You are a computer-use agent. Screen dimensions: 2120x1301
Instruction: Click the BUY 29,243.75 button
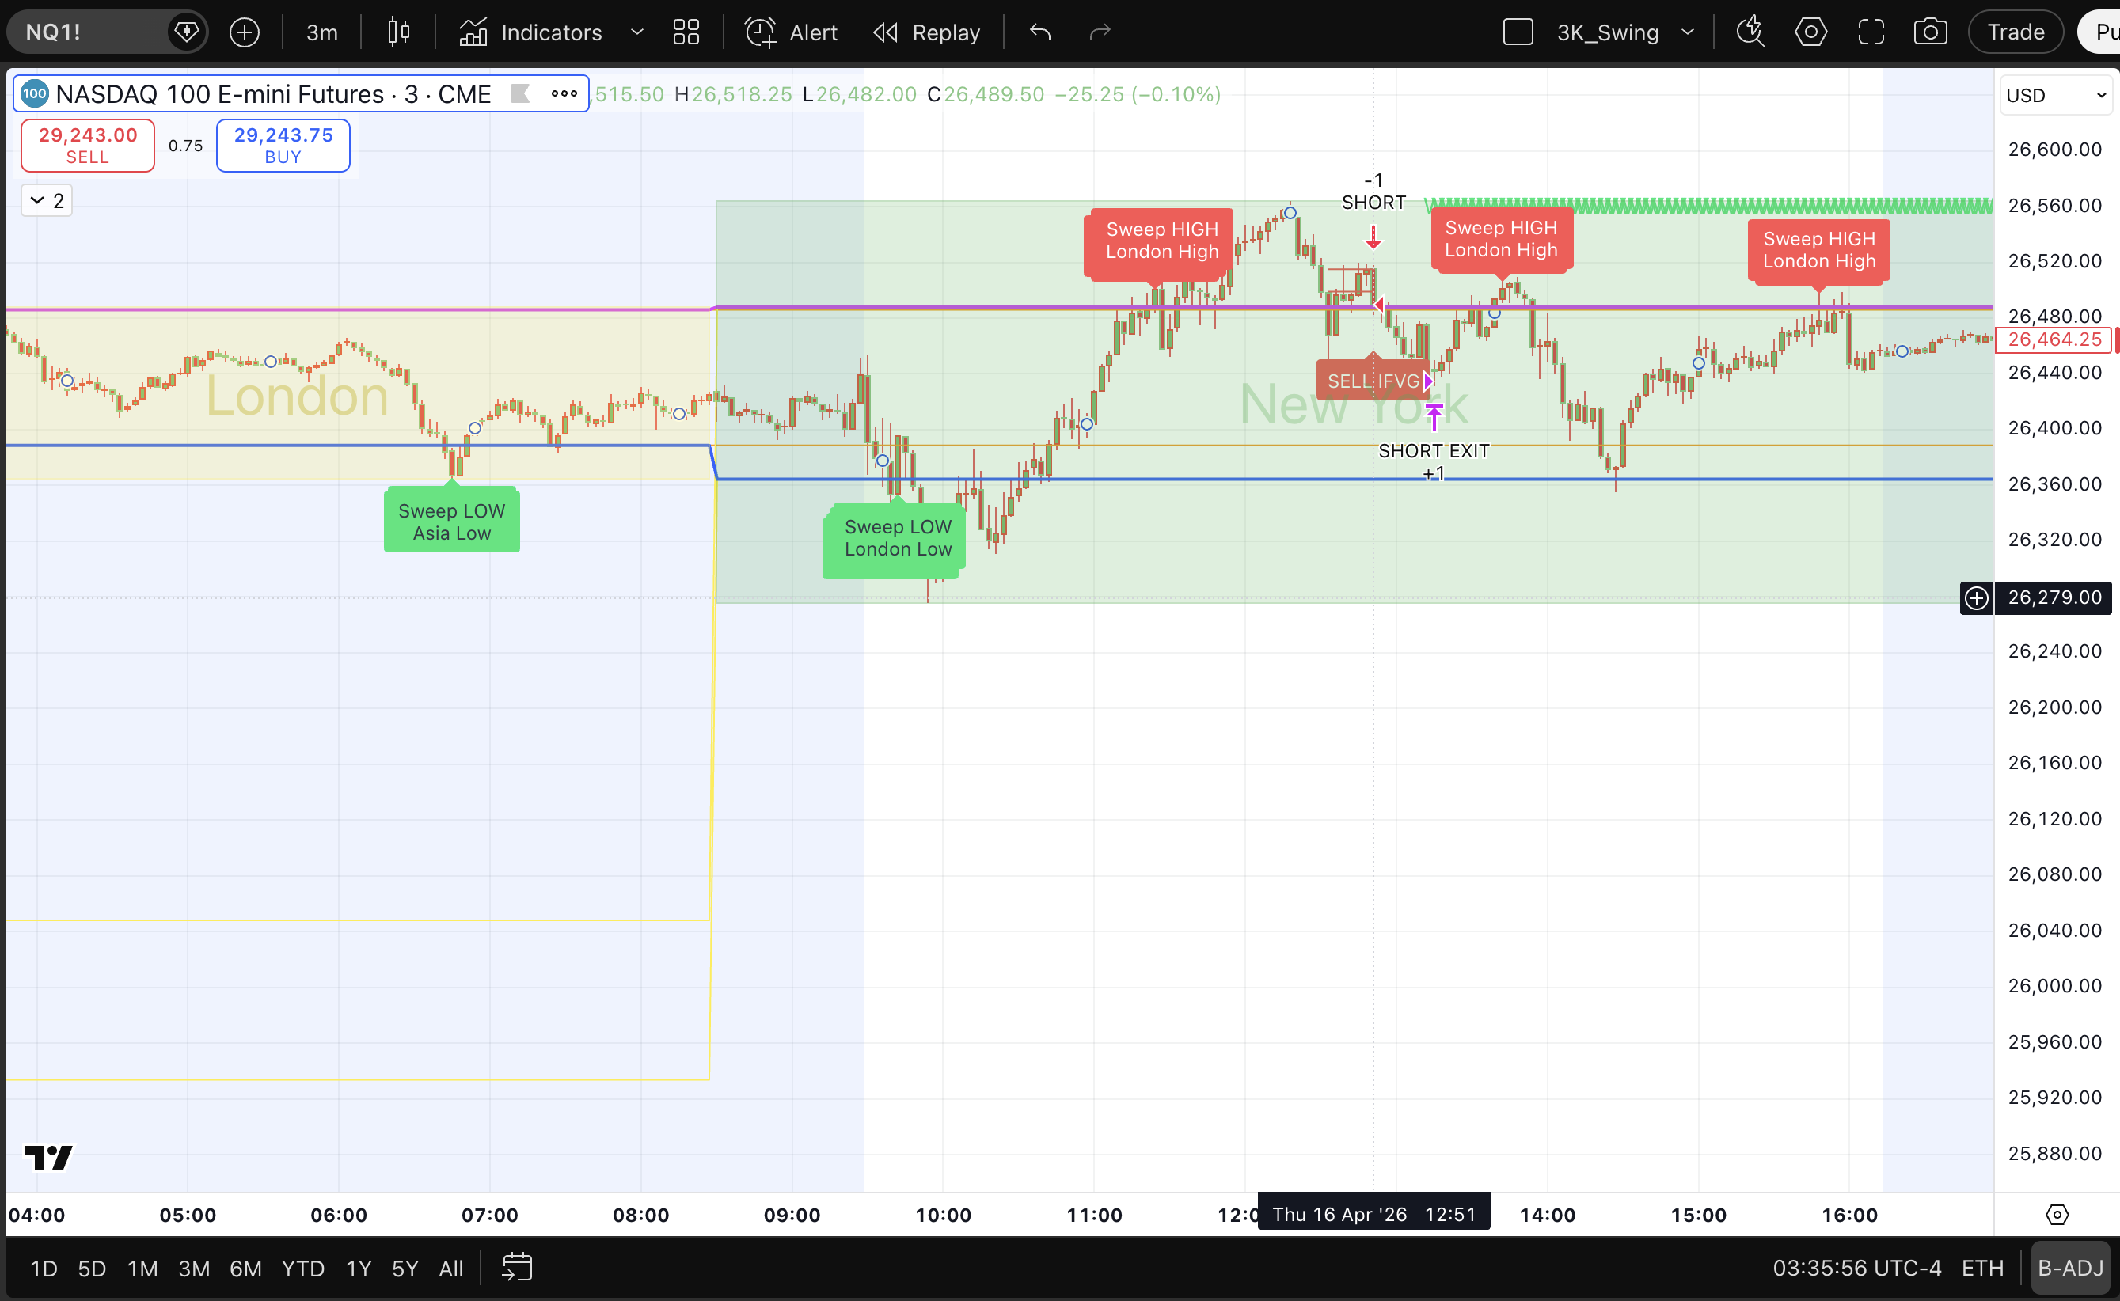pos(283,146)
